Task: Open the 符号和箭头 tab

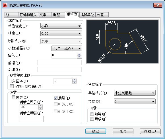Action: coord(28,15)
